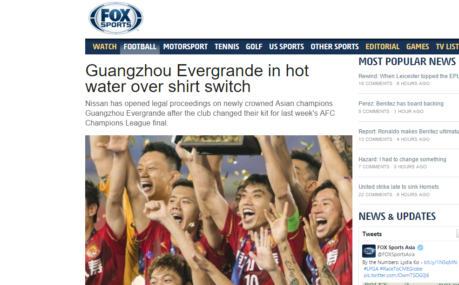Viewport: 459px width, 285px height.
Task: Open 'Perez: Benitez has board backing' article
Action: [401, 104]
